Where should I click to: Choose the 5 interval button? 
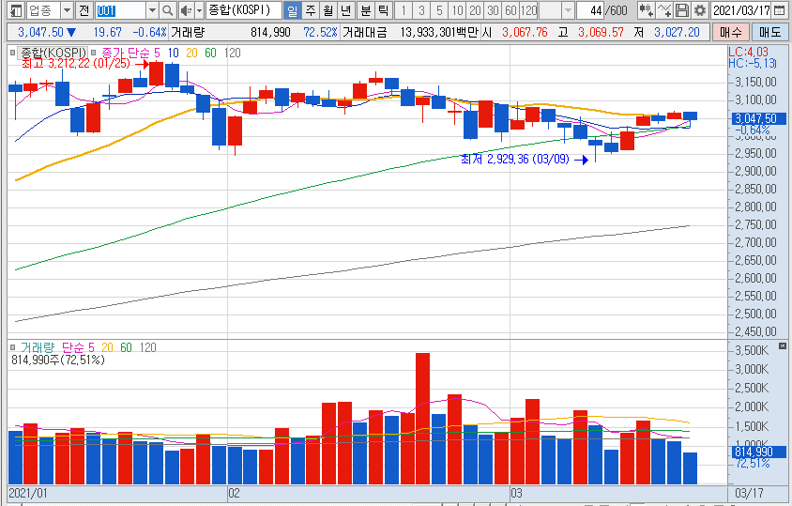pos(439,9)
